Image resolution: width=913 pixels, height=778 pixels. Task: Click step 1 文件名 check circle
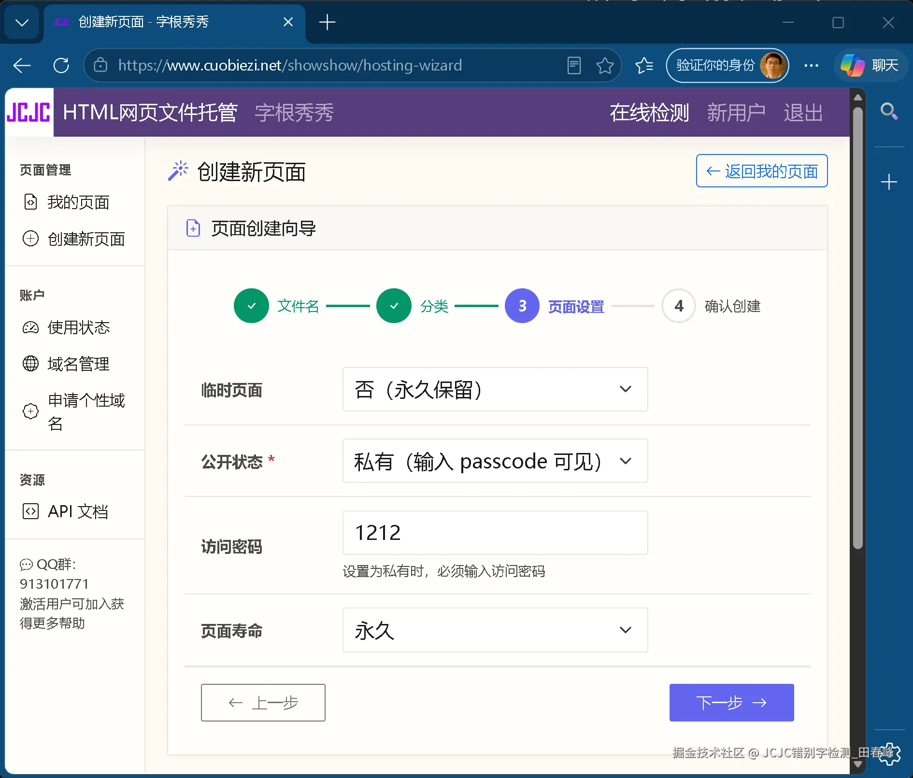point(251,306)
